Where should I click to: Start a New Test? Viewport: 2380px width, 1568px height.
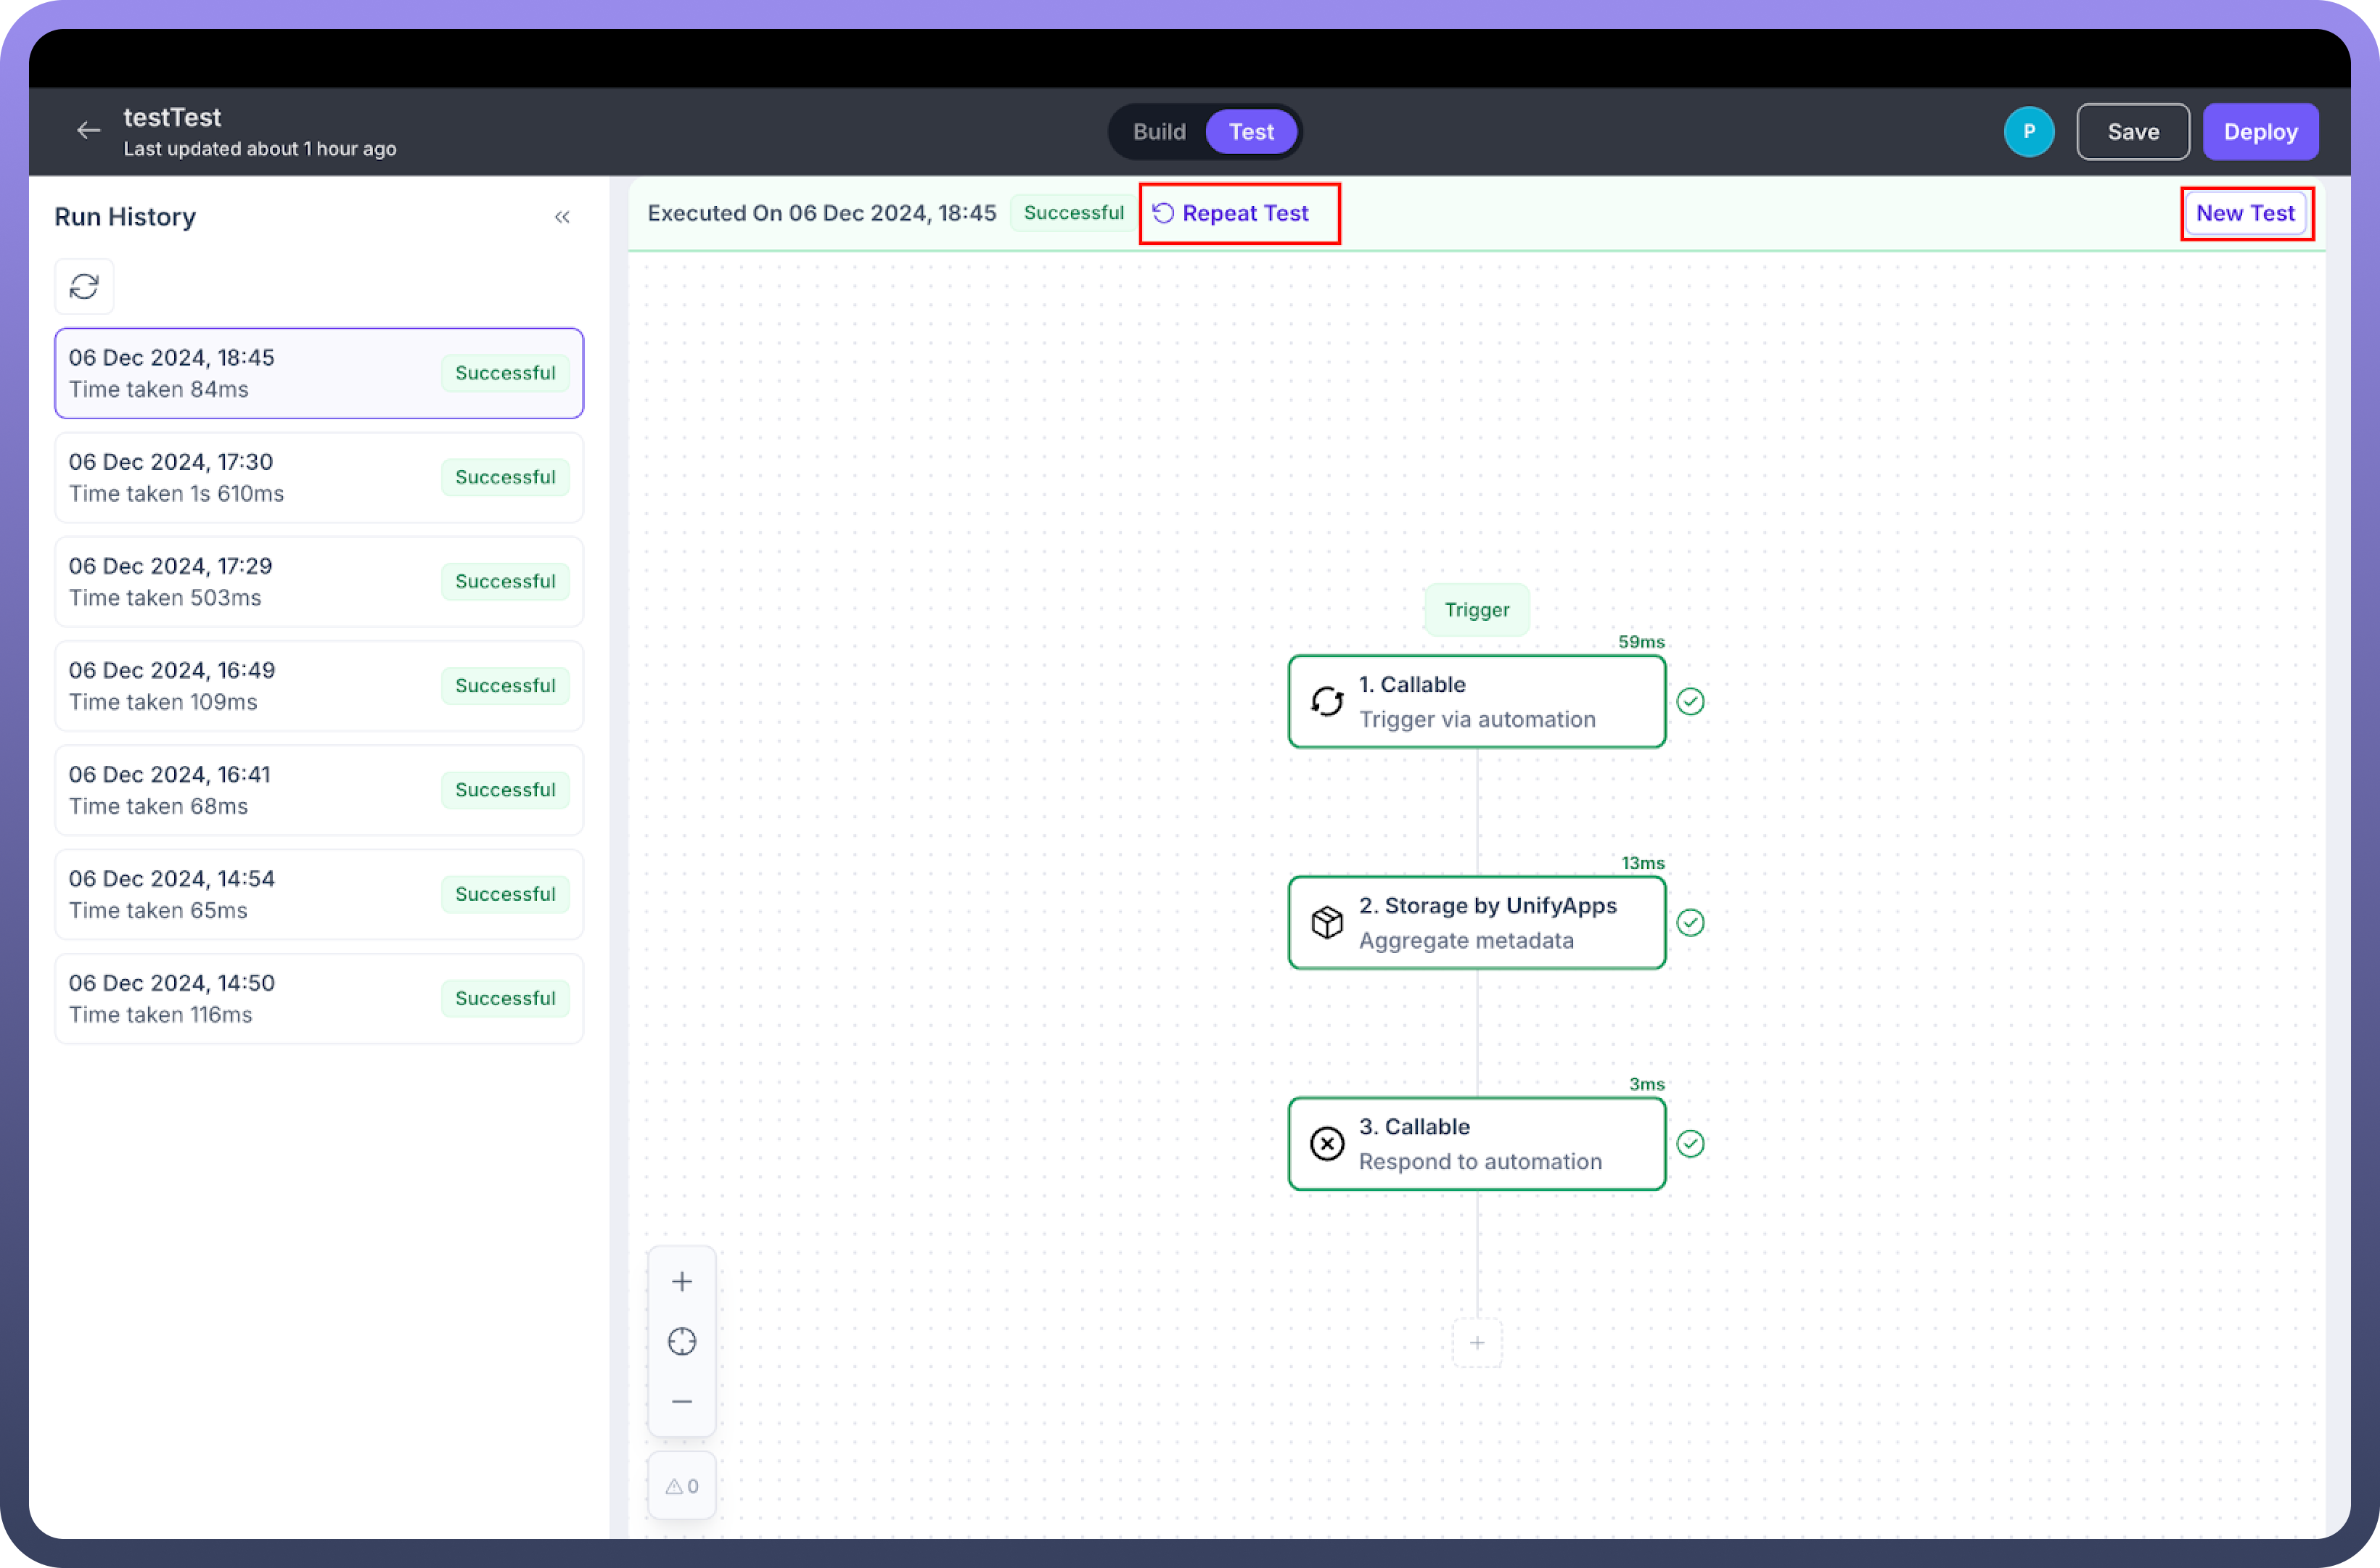(2244, 213)
